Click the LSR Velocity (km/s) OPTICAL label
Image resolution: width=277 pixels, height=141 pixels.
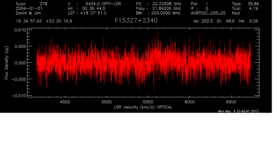143,107
